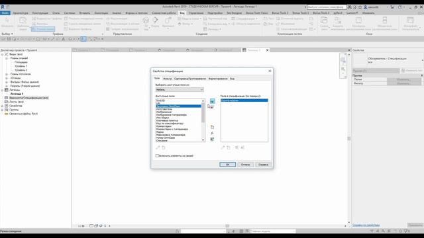The width and height of the screenshot is (424, 238).
Task: Edit parameter pencil icon under scheduled fields
Action: tap(223, 147)
